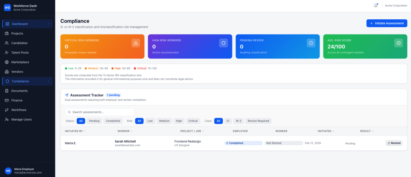The height and width of the screenshot is (177, 411).
Task: Filter status by Pending
Action: [x=94, y=121]
